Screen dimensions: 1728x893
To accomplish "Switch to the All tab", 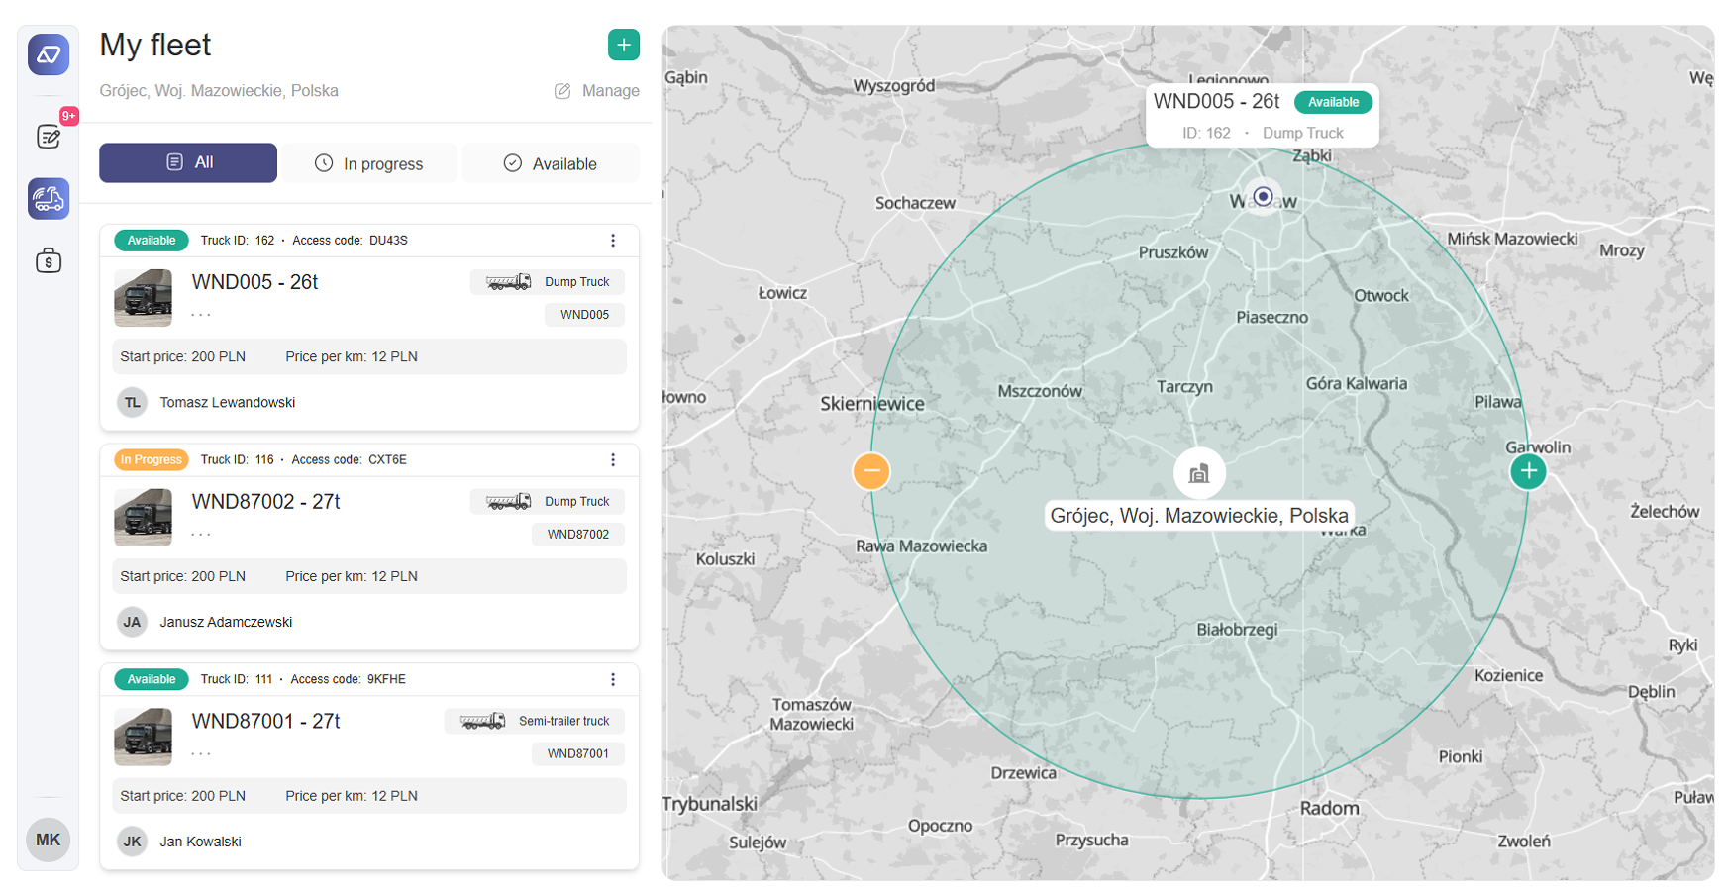I will (188, 163).
